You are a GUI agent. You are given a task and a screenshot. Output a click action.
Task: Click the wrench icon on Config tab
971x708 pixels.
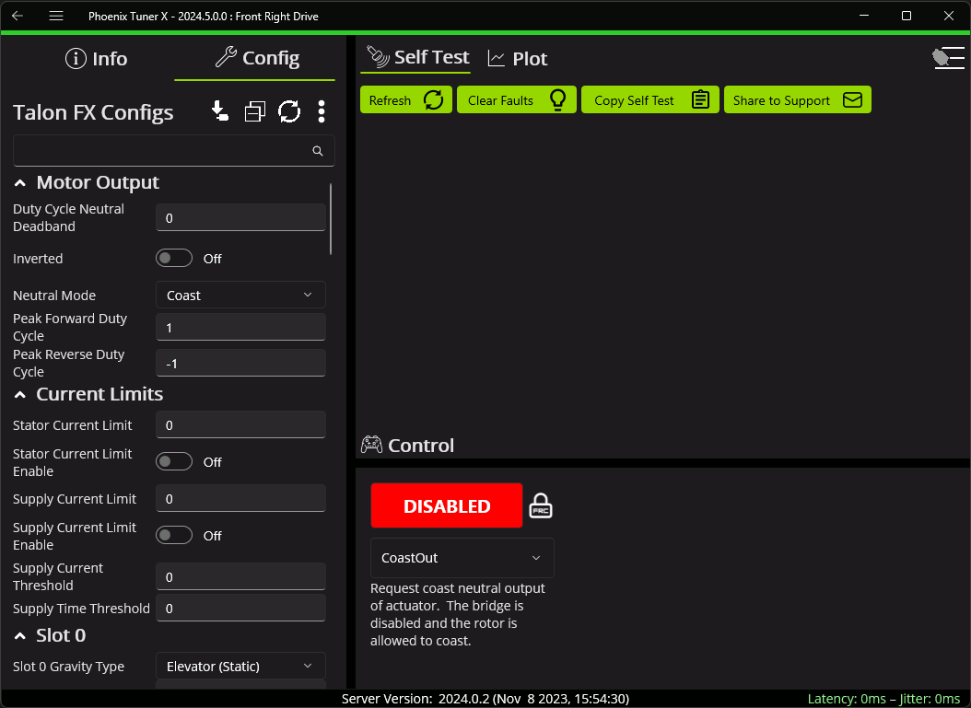(x=226, y=58)
